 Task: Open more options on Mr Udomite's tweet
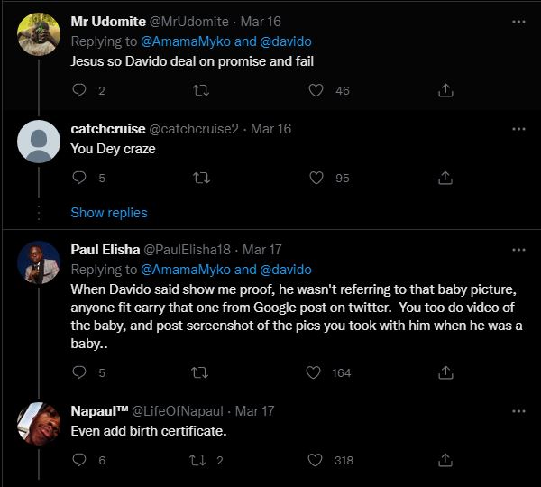pyautogui.click(x=518, y=22)
